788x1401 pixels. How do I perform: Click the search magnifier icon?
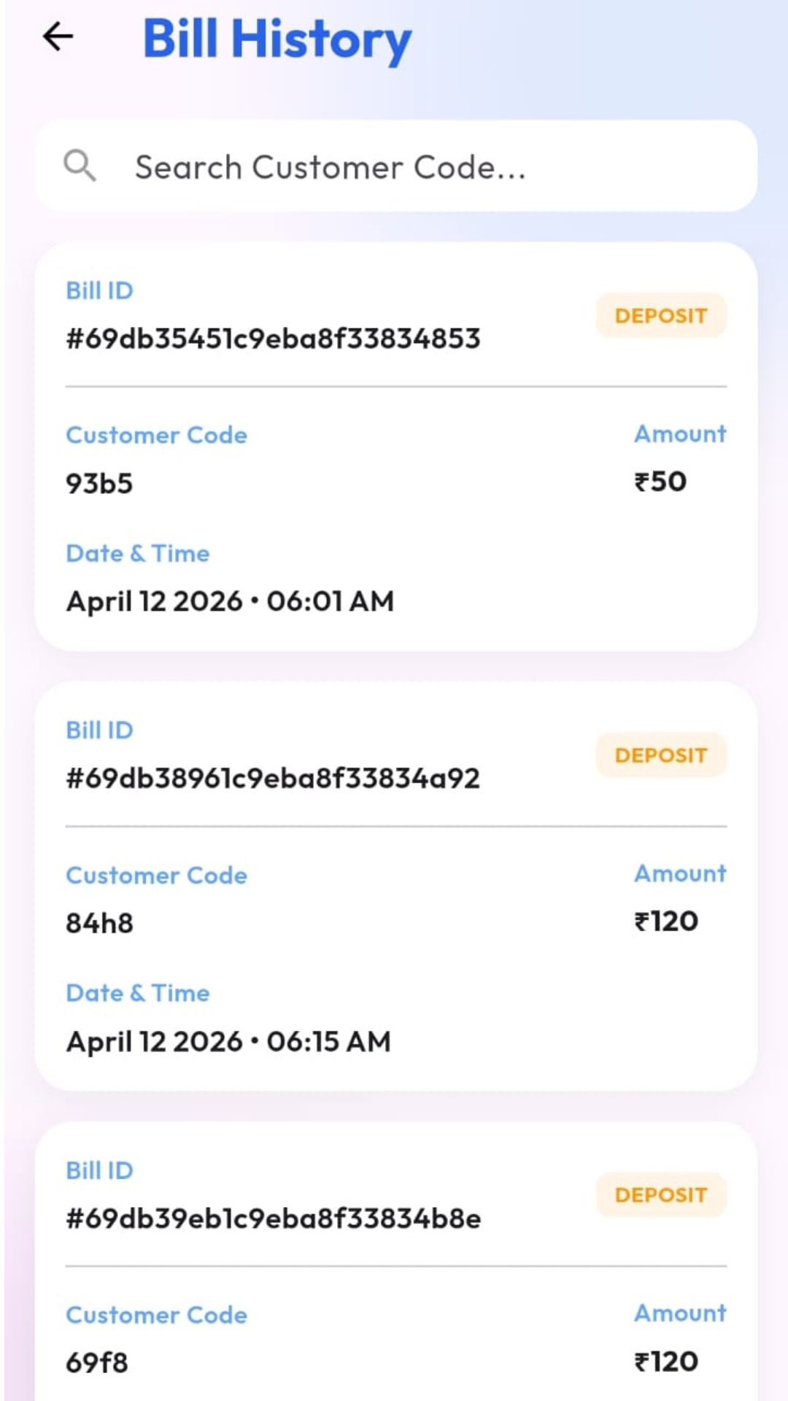click(80, 166)
